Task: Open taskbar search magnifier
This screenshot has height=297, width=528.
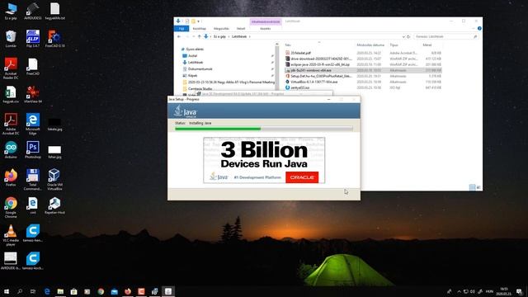Action: tap(20, 291)
